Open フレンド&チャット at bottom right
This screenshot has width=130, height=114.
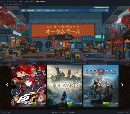pyautogui.click(x=121, y=112)
